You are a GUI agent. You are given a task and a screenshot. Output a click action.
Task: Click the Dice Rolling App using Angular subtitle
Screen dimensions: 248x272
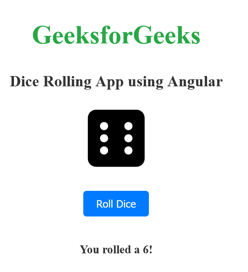[116, 82]
